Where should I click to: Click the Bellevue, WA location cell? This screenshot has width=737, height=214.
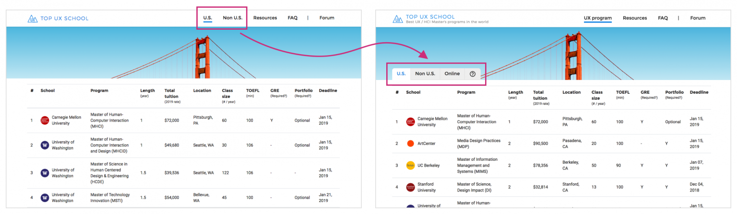click(x=202, y=197)
